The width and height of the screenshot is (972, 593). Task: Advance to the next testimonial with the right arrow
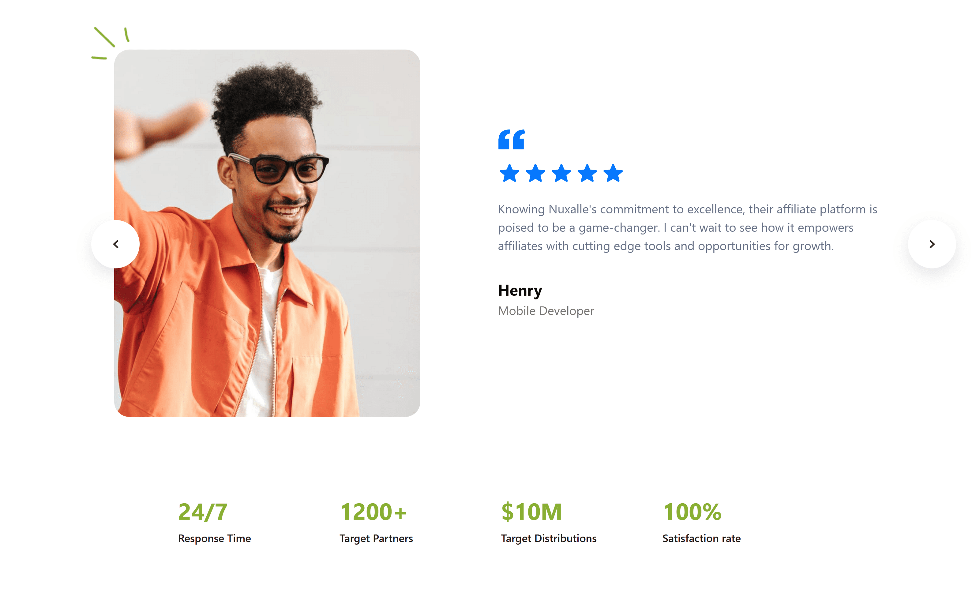[932, 244]
